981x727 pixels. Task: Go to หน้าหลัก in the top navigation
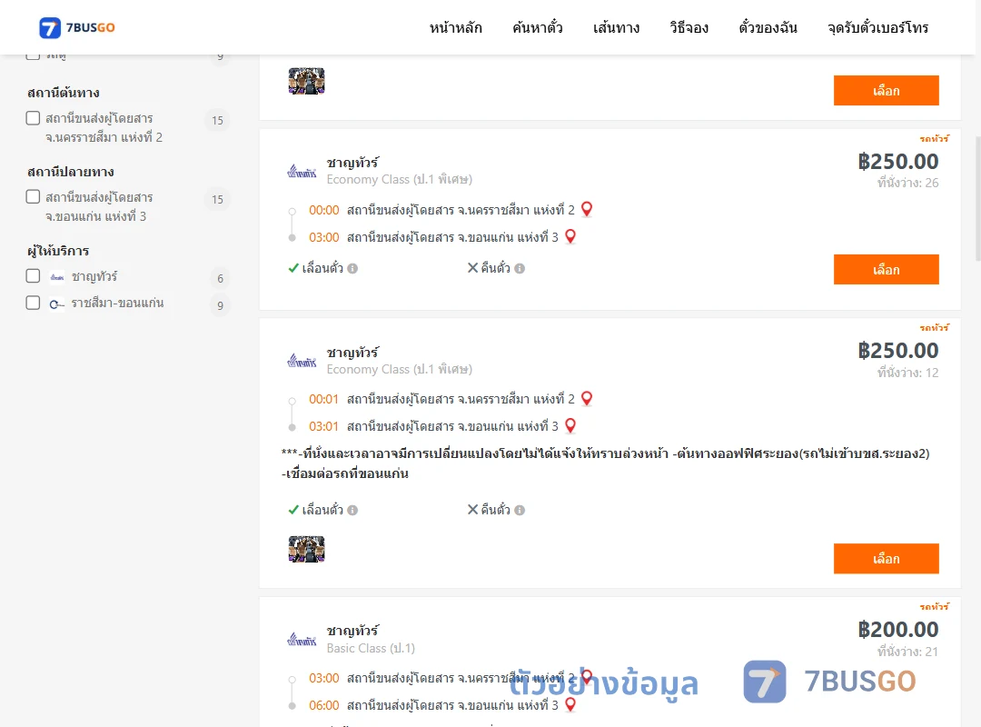coord(455,27)
